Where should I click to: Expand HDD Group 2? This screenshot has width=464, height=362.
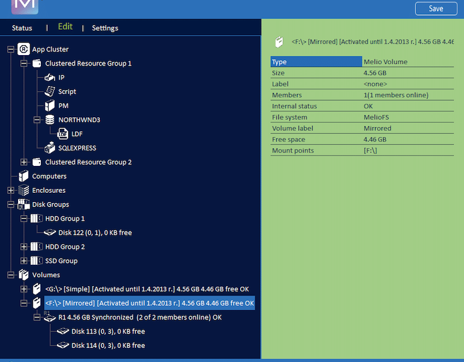[23, 247]
